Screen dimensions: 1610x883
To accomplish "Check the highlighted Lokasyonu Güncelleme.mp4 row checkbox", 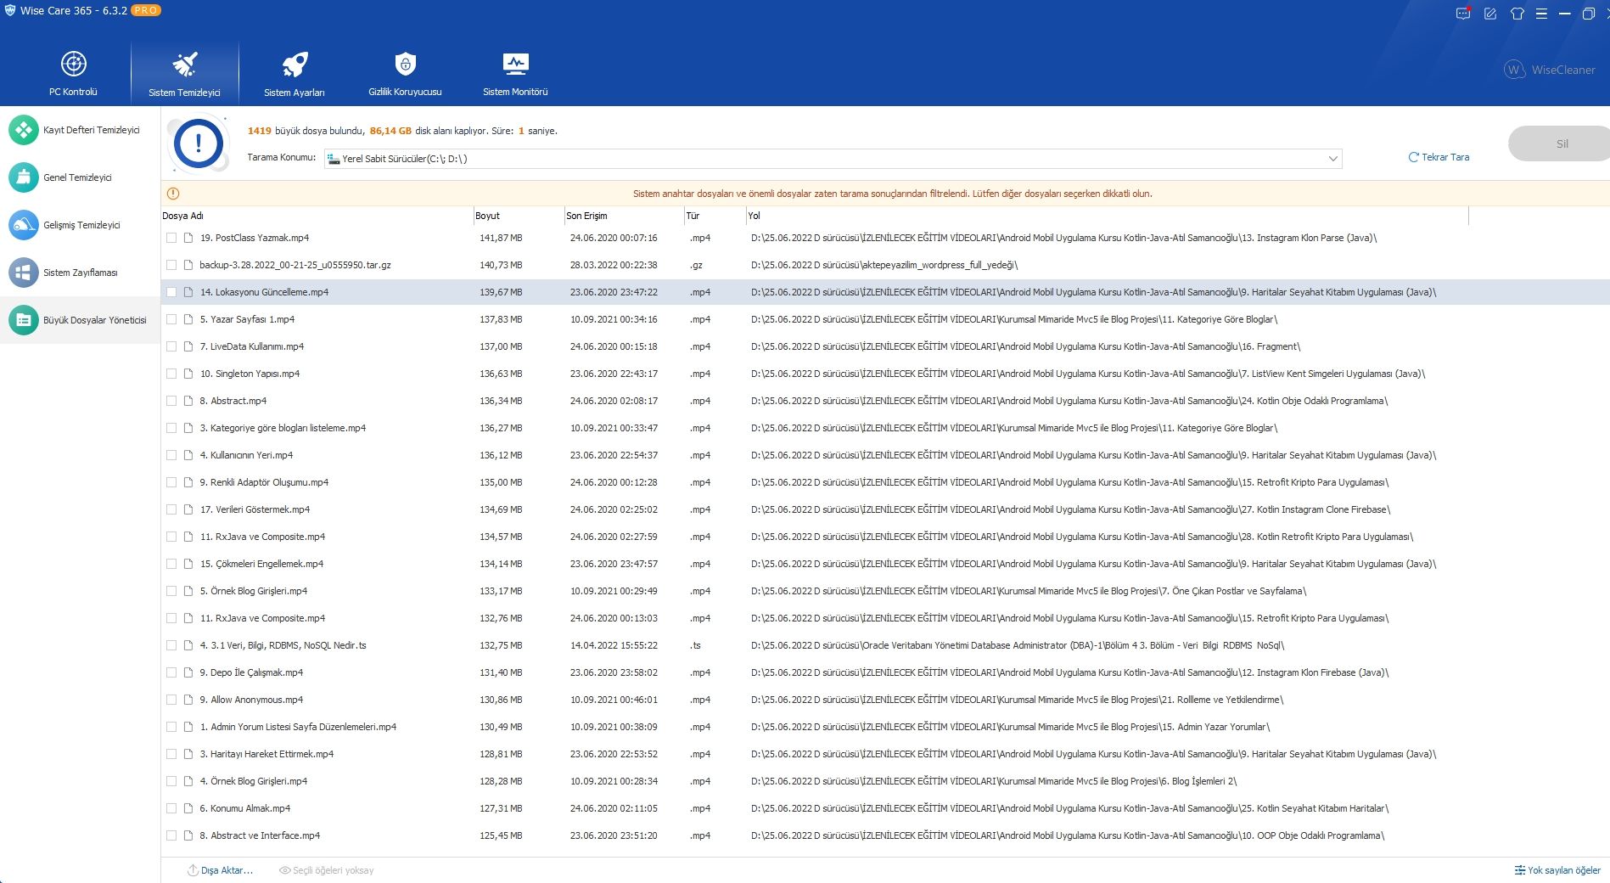I will [172, 292].
